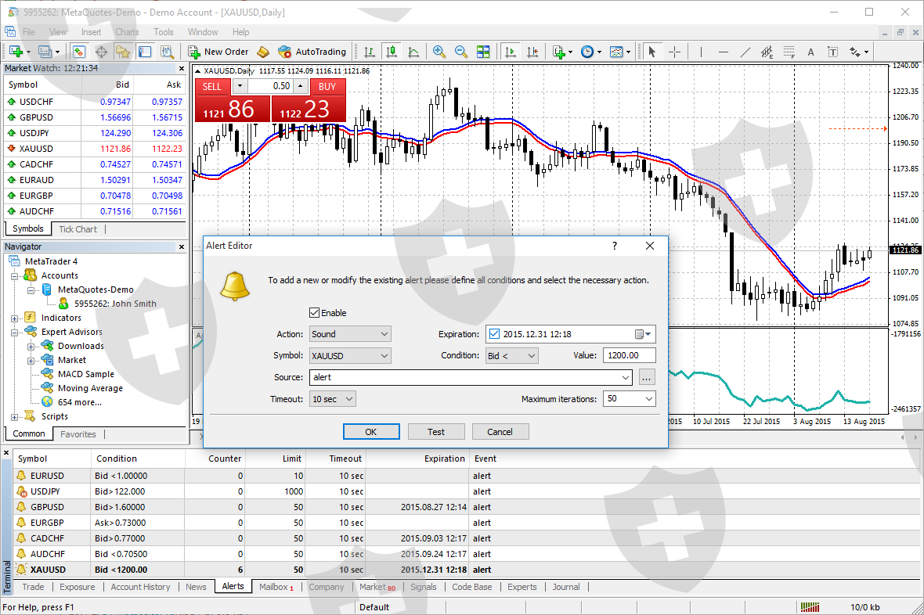Uncheck the Expiration date checkbox
The height and width of the screenshot is (615, 924).
[493, 334]
